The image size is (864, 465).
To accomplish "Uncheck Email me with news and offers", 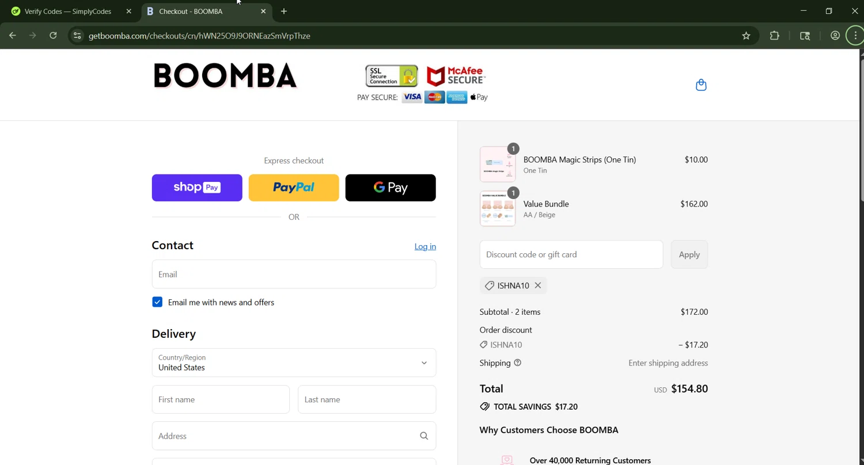I will pos(157,302).
